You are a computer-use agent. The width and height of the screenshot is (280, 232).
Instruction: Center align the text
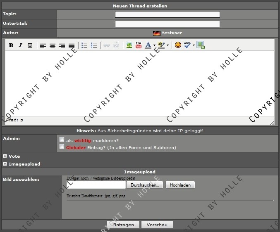click(x=53, y=45)
